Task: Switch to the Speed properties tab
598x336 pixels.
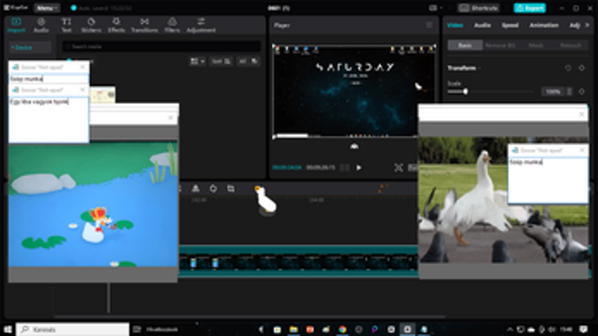Action: point(510,25)
